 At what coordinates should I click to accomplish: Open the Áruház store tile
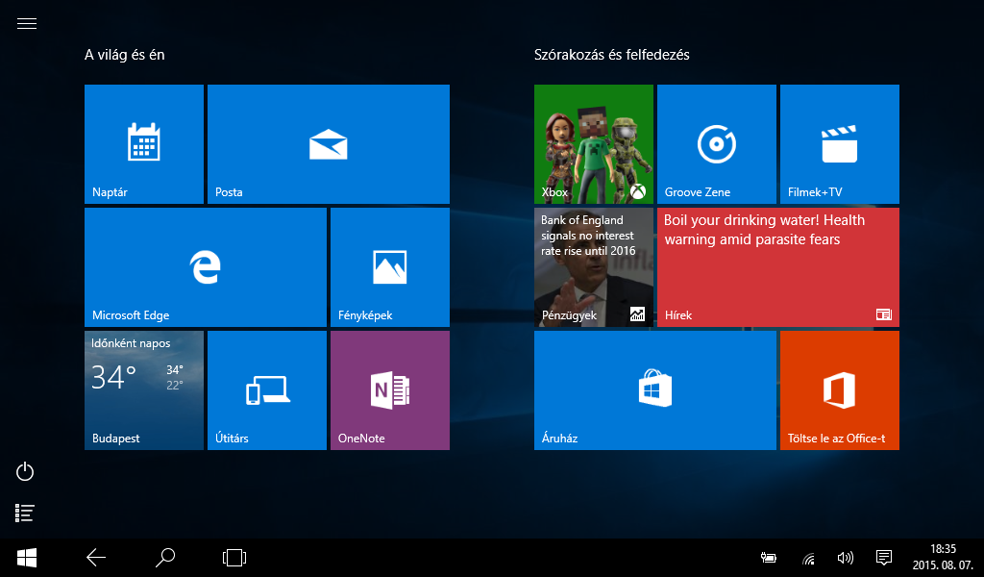point(655,390)
